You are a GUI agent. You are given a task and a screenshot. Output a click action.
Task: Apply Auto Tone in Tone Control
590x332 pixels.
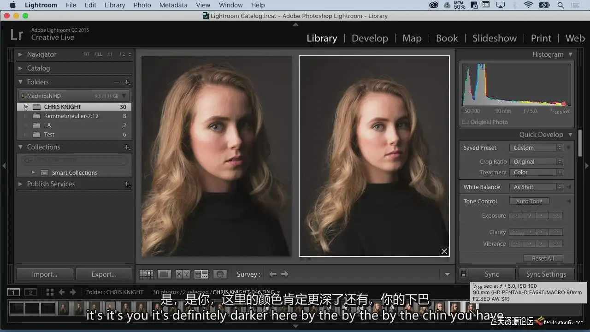[529, 202]
